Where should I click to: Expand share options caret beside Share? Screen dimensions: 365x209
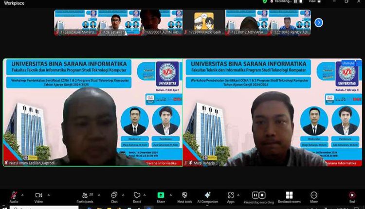point(171,195)
